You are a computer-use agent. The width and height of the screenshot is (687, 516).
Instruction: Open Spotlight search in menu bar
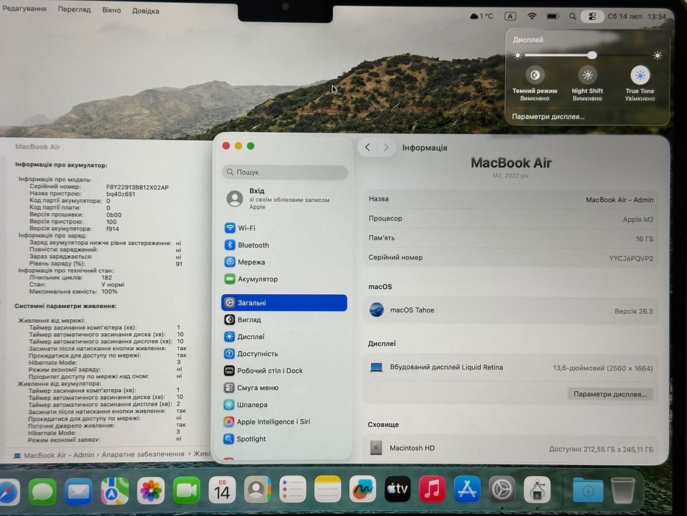tap(572, 16)
